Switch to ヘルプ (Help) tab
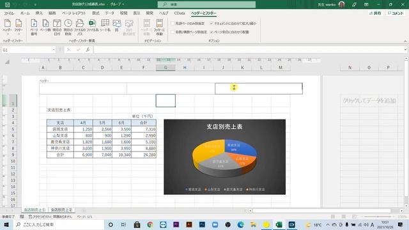The height and width of the screenshot is (230, 409). point(164,13)
